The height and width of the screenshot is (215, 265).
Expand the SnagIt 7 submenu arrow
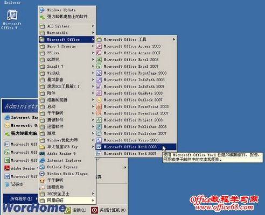[93, 66]
